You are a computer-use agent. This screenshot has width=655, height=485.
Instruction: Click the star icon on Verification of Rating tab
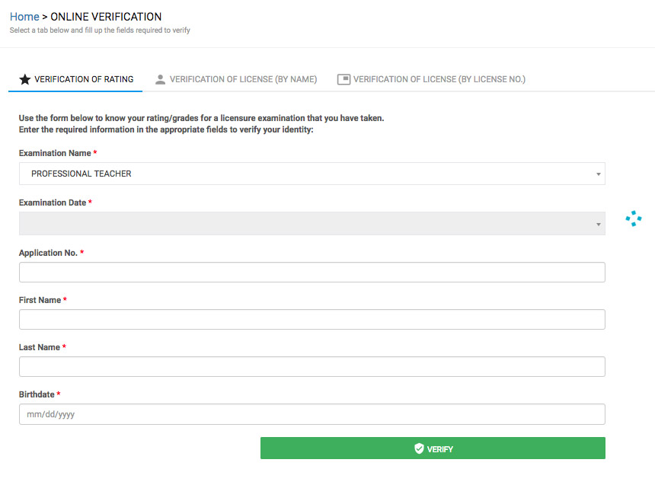click(x=25, y=79)
